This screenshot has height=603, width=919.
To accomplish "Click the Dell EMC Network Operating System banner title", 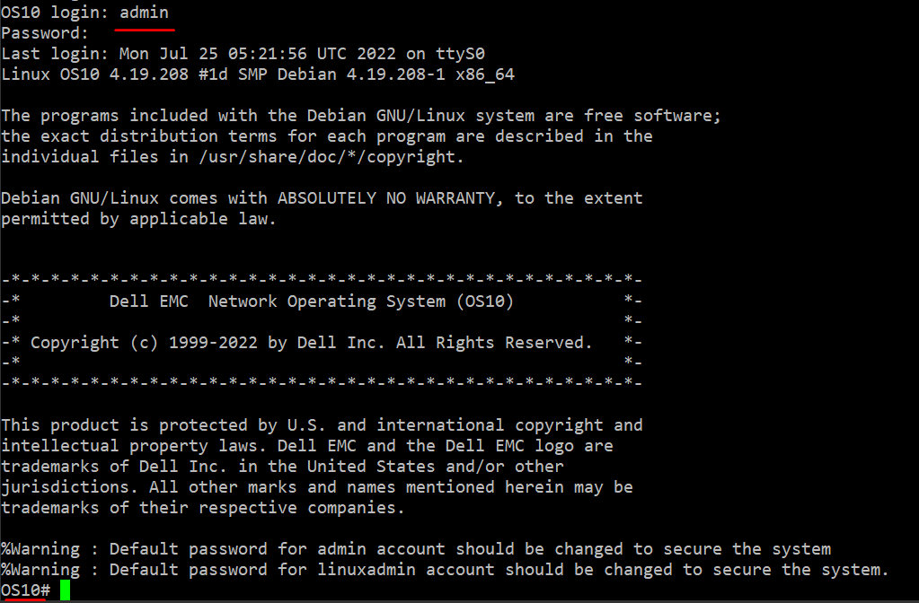I will coord(311,301).
